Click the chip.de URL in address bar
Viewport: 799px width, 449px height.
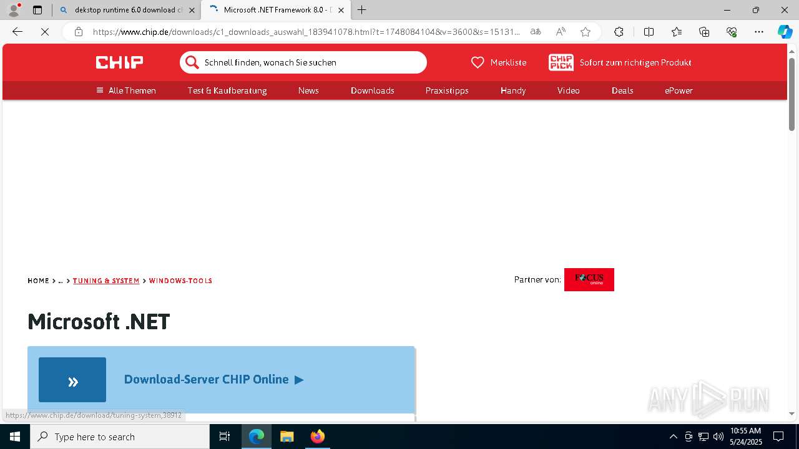(x=306, y=32)
